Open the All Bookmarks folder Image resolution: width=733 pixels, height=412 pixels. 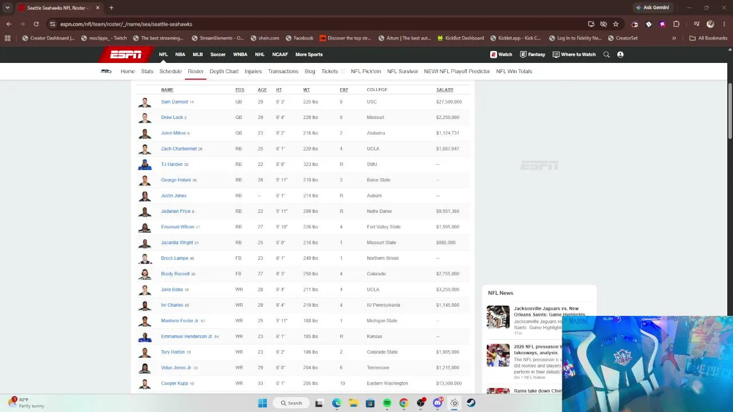pyautogui.click(x=708, y=38)
